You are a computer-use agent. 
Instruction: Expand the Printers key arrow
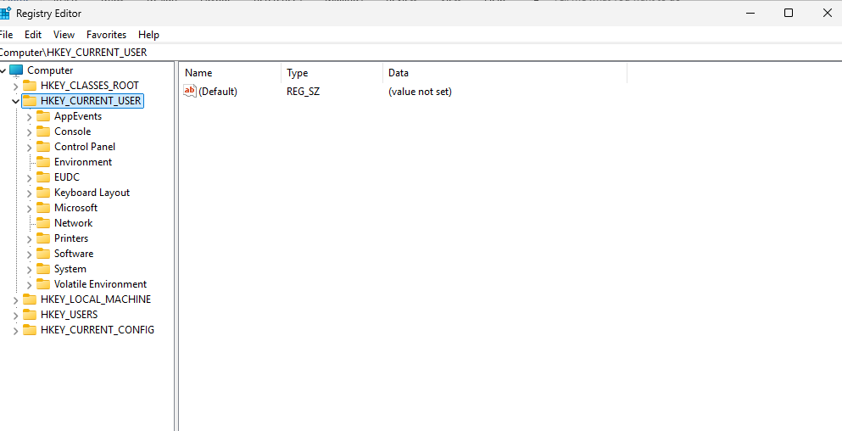(x=30, y=238)
